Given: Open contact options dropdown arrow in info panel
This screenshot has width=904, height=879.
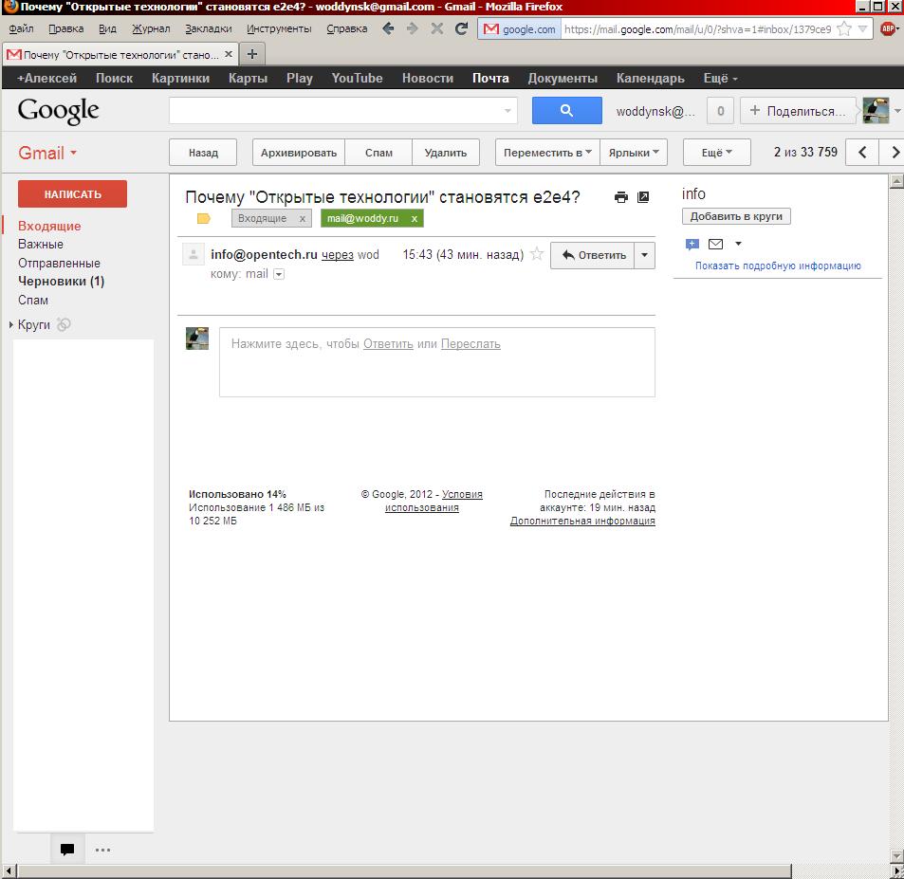Looking at the screenshot, I should coord(738,244).
